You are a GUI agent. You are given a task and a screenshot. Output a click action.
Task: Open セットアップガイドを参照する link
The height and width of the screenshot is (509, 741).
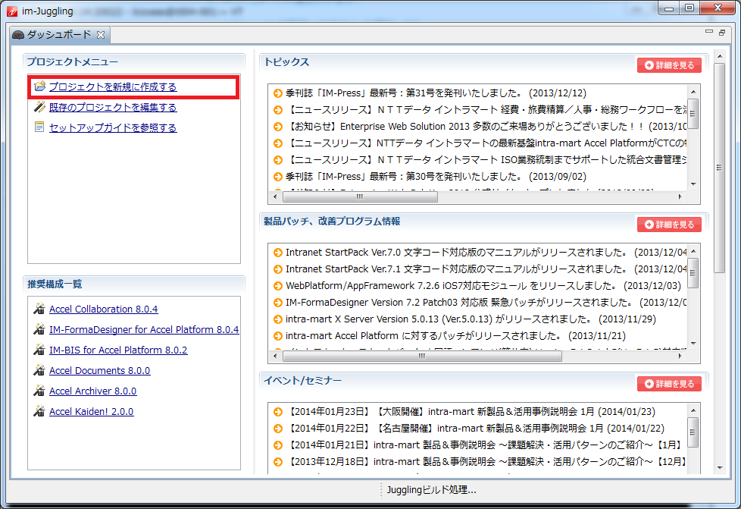(113, 127)
